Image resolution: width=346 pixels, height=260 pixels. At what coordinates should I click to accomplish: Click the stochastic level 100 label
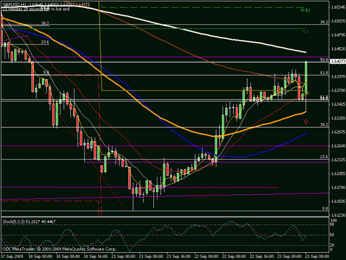[334, 221]
